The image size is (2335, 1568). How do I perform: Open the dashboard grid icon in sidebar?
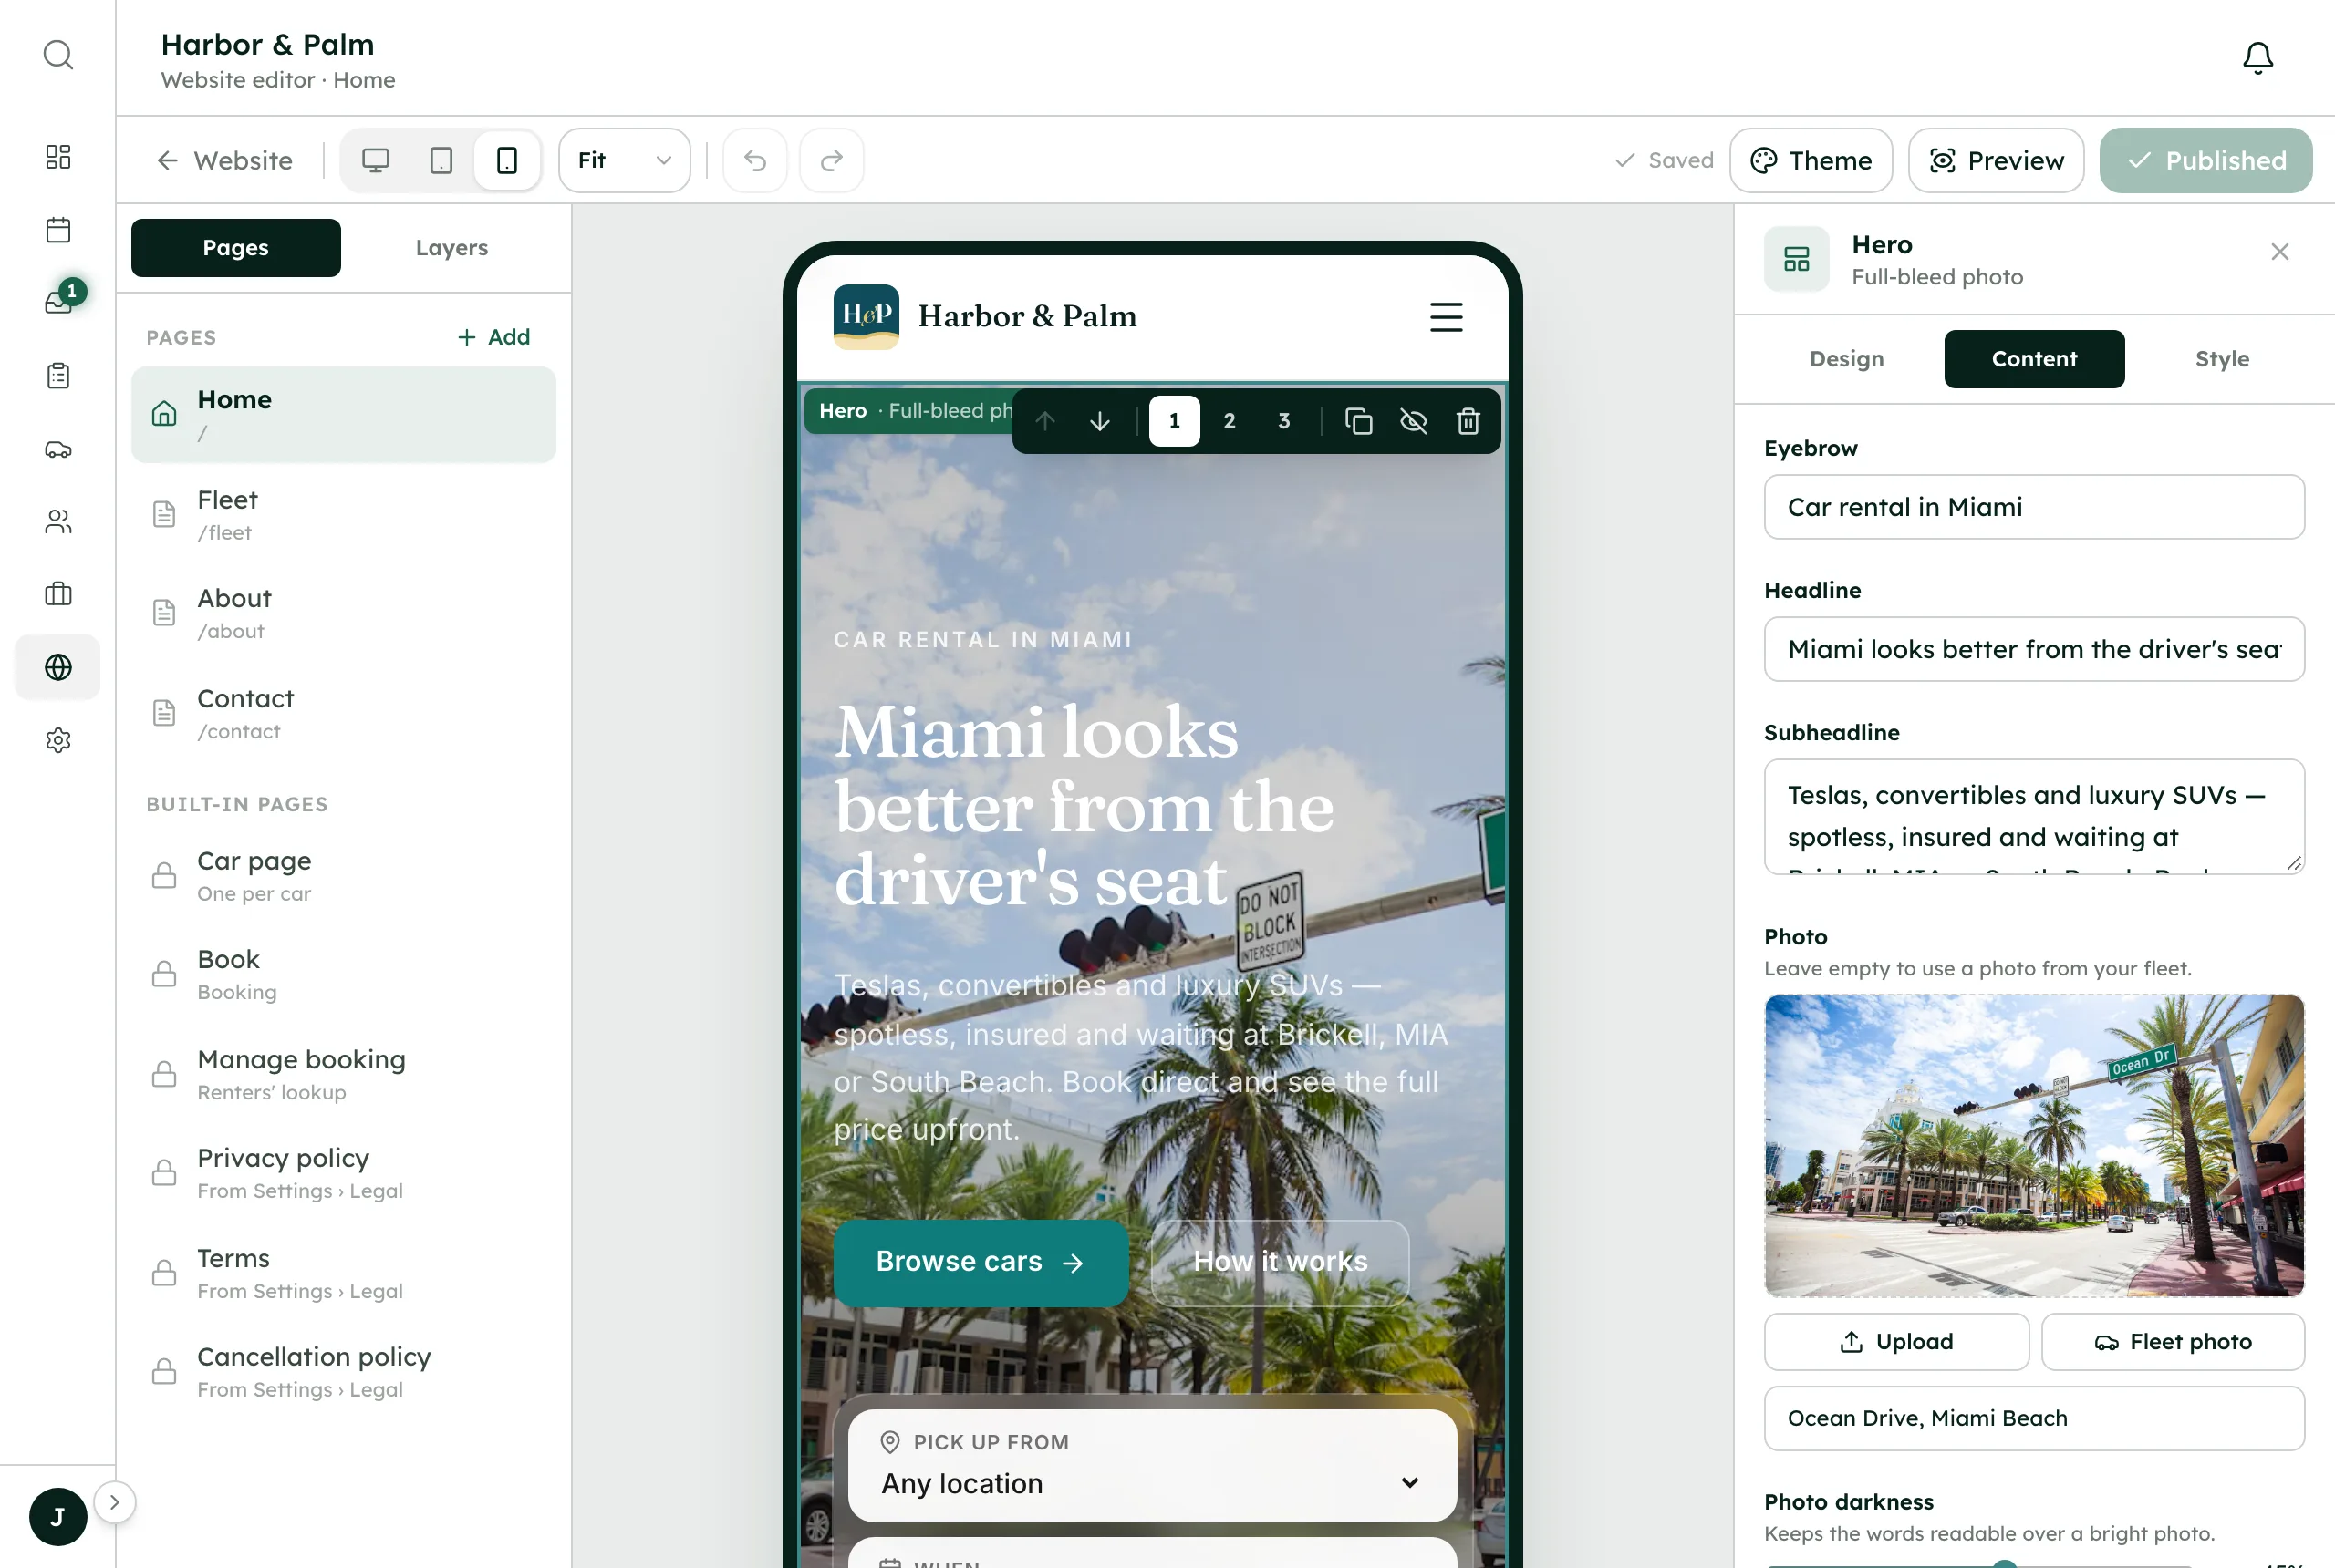pos(58,157)
